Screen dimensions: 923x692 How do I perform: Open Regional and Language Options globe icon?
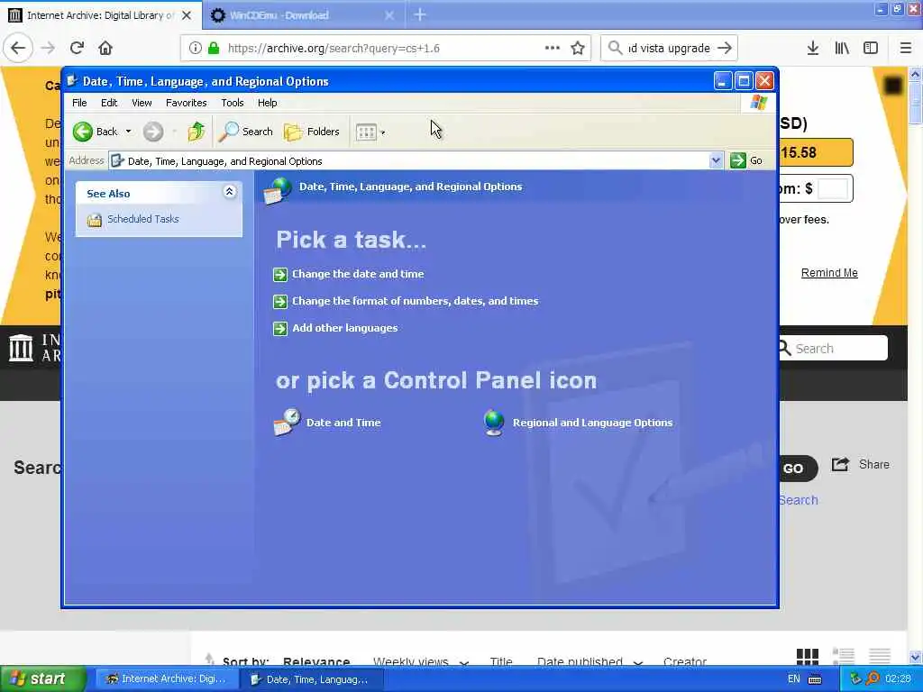pyautogui.click(x=493, y=423)
